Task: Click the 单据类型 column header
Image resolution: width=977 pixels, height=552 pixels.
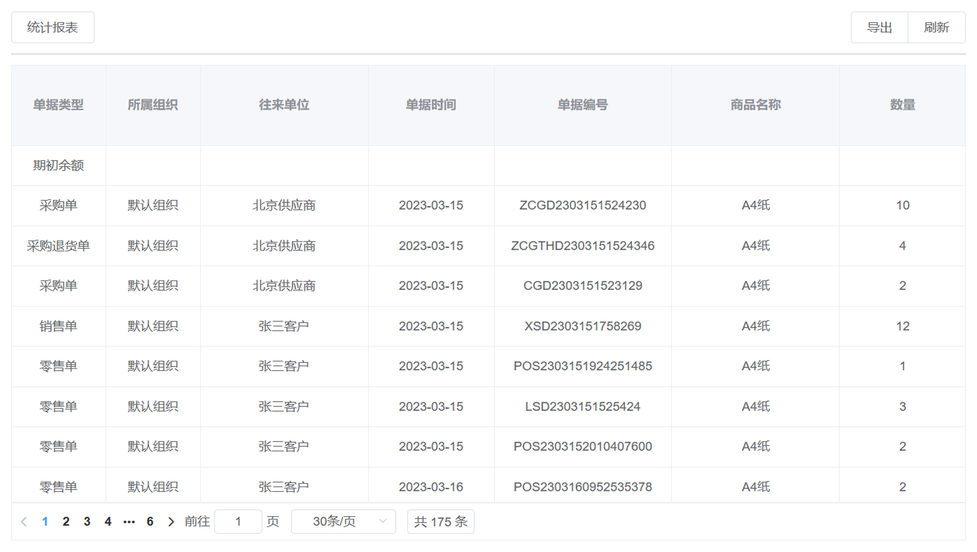Action: [x=58, y=105]
